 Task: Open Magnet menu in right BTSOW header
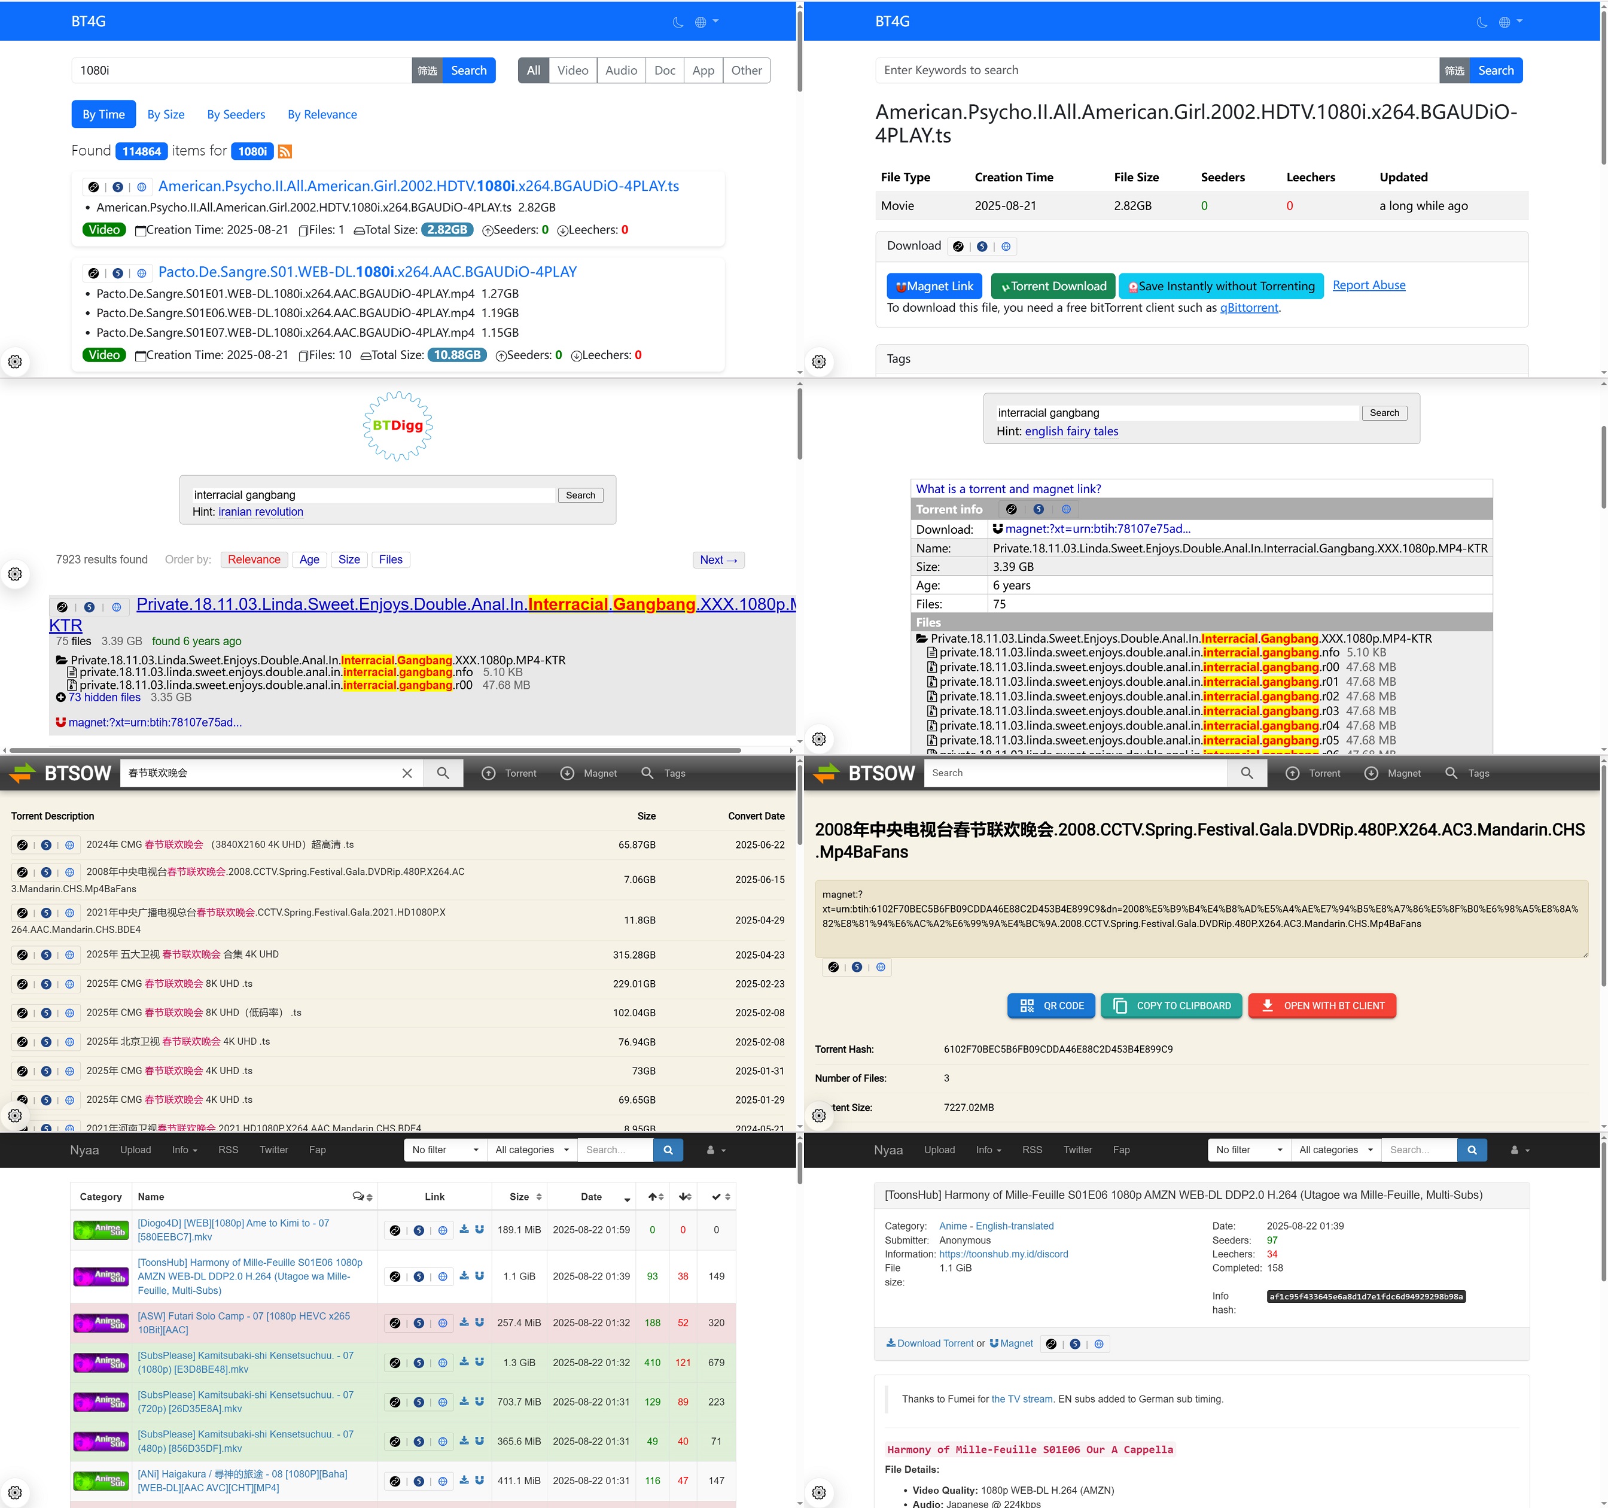(x=1392, y=773)
